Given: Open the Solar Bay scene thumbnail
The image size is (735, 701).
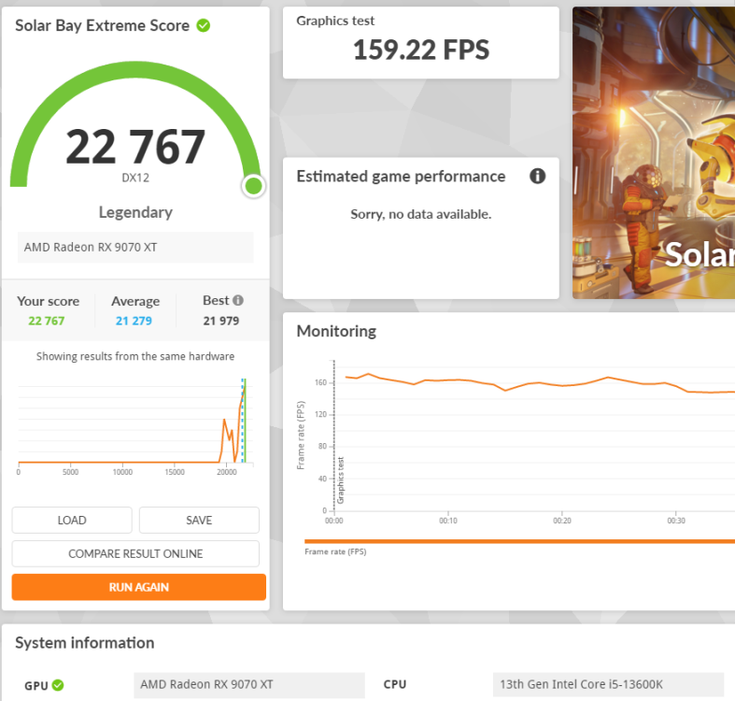Looking at the screenshot, I should 654,152.
